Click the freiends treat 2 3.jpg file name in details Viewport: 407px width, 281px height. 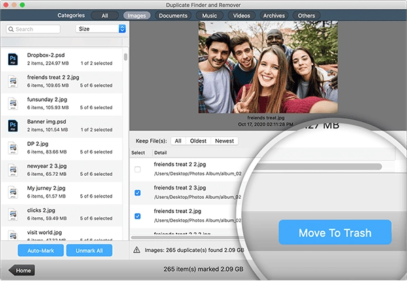tap(180, 188)
